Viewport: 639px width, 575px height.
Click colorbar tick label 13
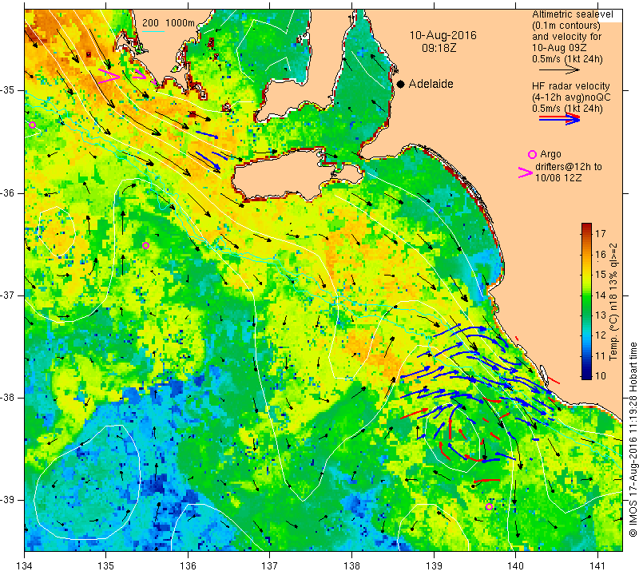[x=601, y=315]
